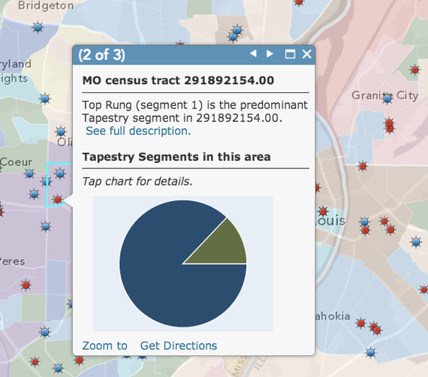
Task: Click the blue marker inside highlighted tract
Action: (60, 173)
